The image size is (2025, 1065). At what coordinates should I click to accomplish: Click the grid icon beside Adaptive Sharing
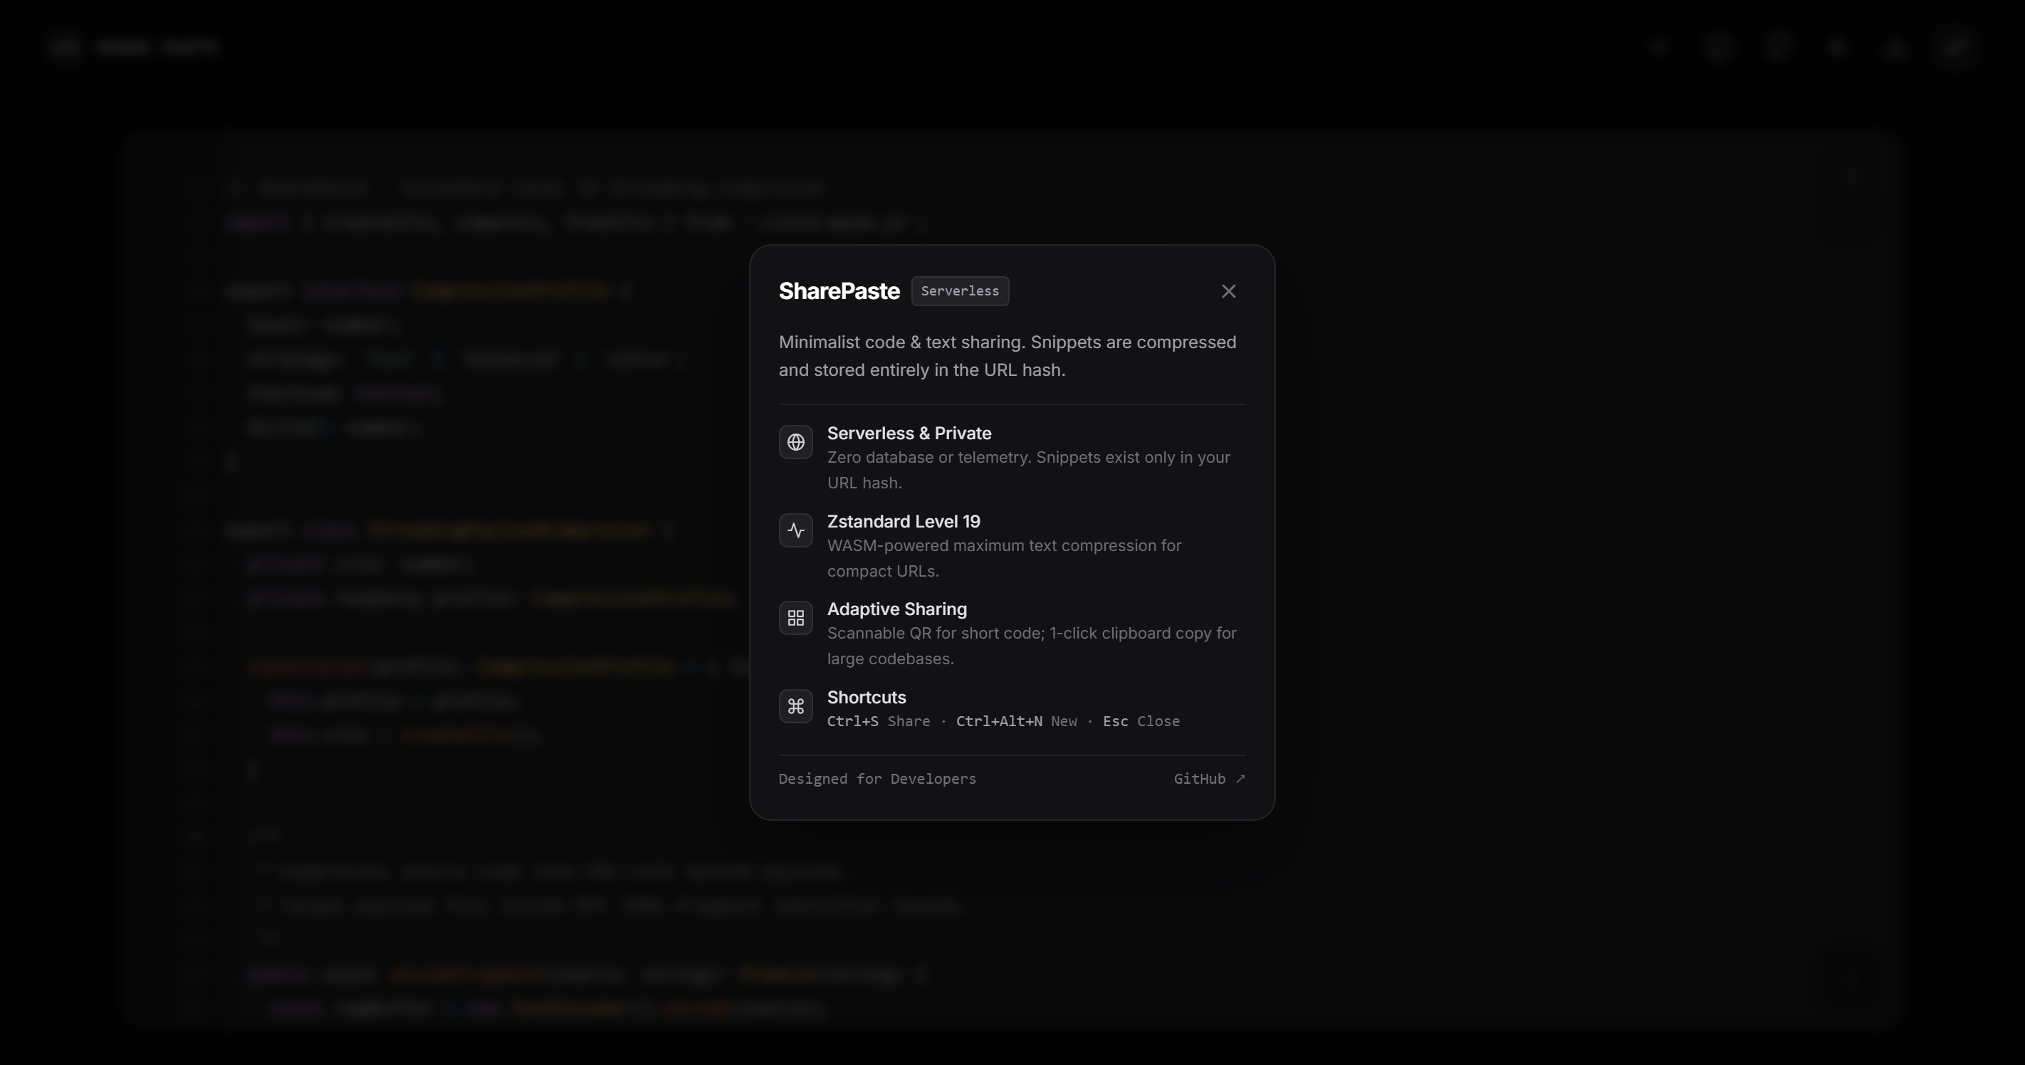[x=795, y=619]
